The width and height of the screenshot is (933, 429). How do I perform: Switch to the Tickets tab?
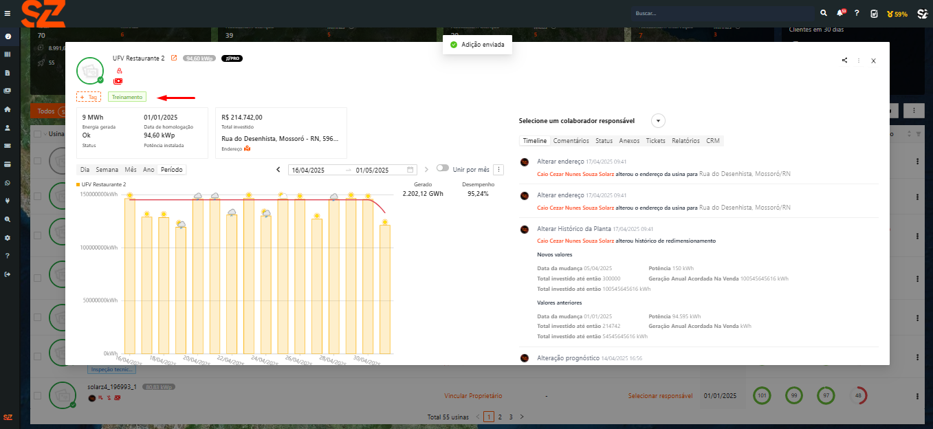(x=655, y=141)
